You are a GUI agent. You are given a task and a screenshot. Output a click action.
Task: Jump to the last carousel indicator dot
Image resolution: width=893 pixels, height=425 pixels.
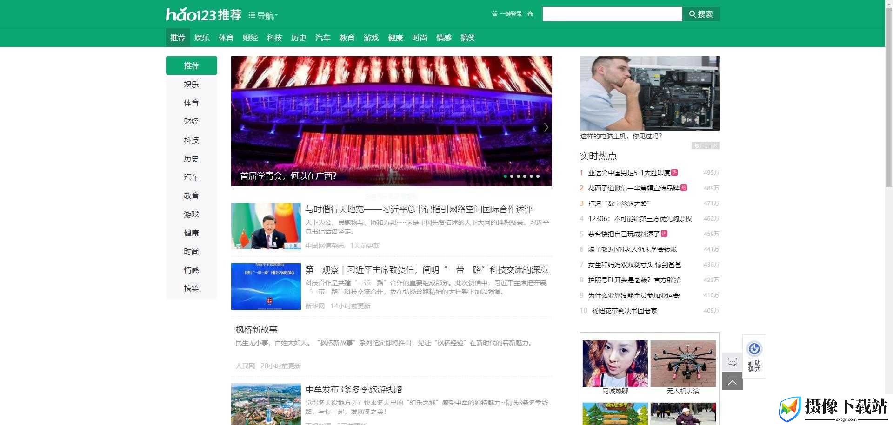tap(538, 176)
